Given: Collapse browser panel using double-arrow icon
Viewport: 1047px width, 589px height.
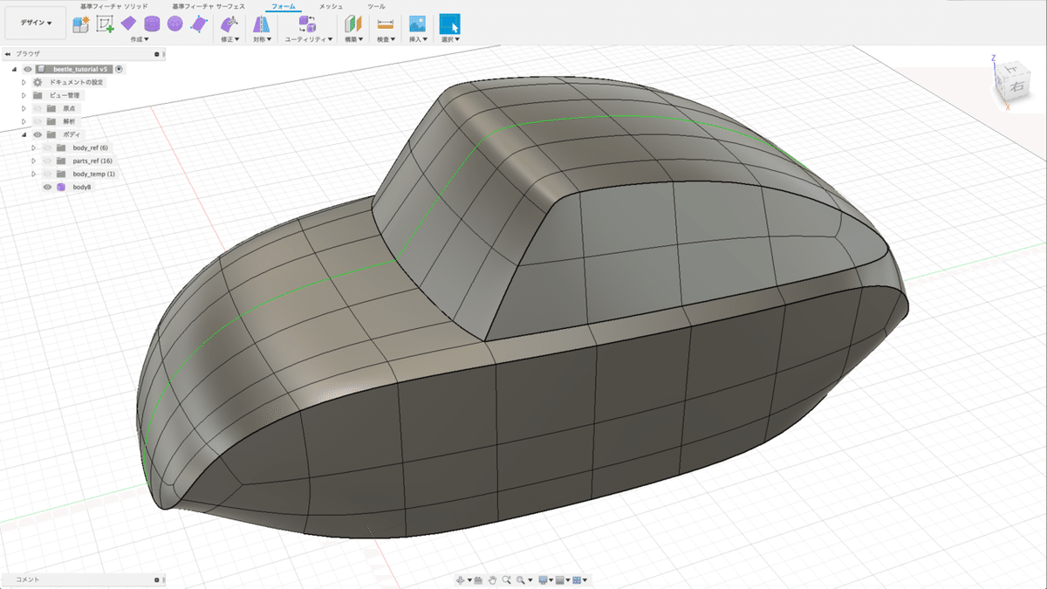Looking at the screenshot, I should tap(7, 54).
